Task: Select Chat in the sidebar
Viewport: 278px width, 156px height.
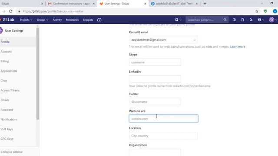Action: tap(18, 81)
